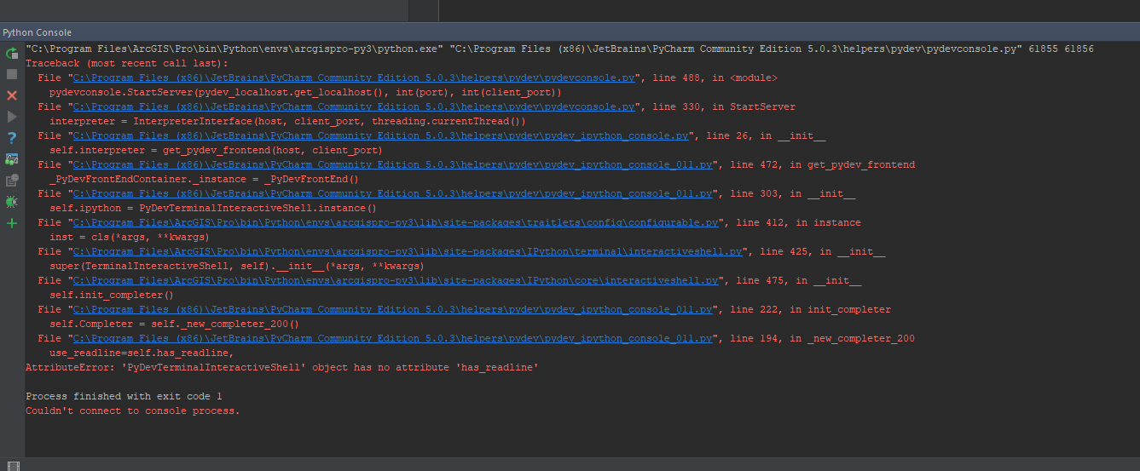Toggle Show Variables glasses icon
1140x471 pixels.
pyautogui.click(x=12, y=159)
